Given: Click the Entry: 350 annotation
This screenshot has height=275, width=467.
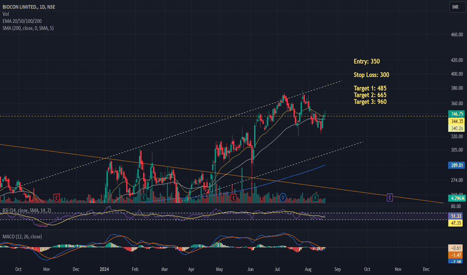Looking at the screenshot, I should (x=367, y=61).
